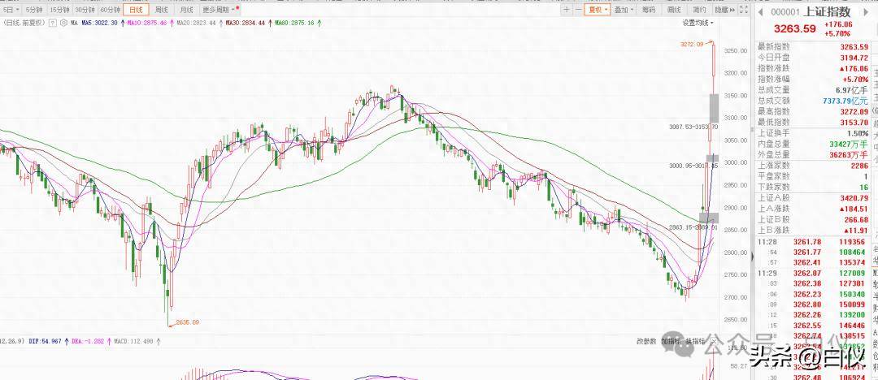Click the 今日开盘 3194.72 row
The height and width of the screenshot is (380, 878).
coord(813,58)
